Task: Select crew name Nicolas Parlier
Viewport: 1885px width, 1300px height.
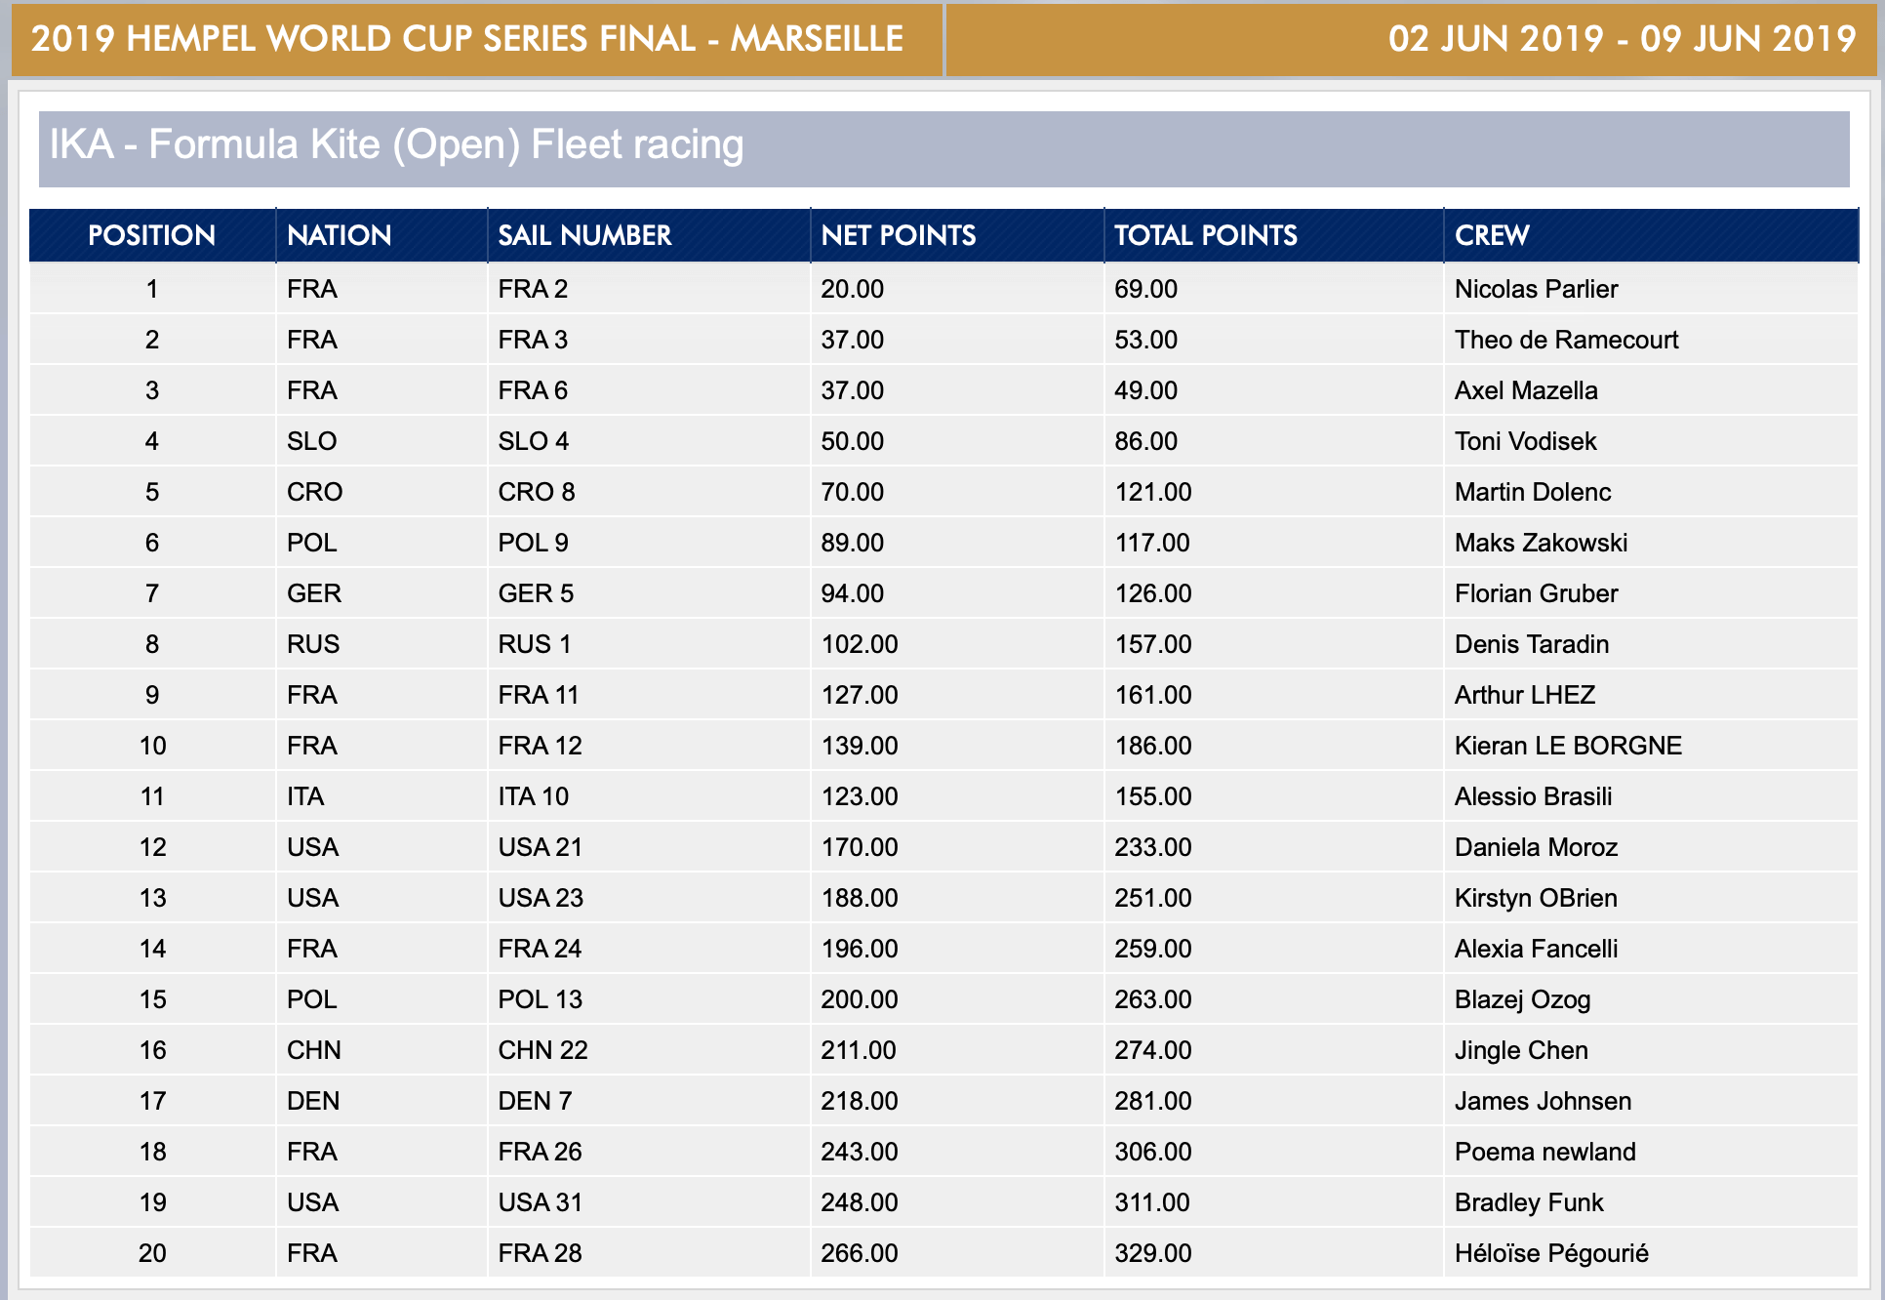Action: point(1536,289)
